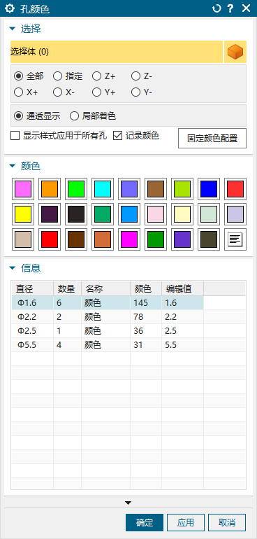The image size is (257, 539).
Task: Pick the dark olive swatch in third row
Action: 209,239
